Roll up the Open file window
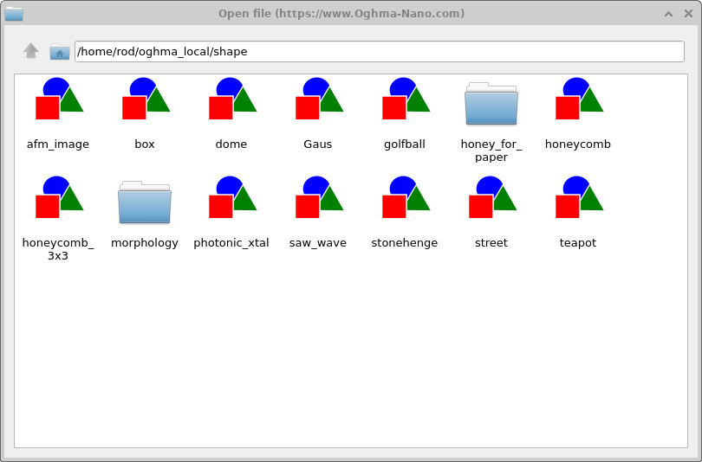Viewport: 702px width, 462px height. coord(668,14)
